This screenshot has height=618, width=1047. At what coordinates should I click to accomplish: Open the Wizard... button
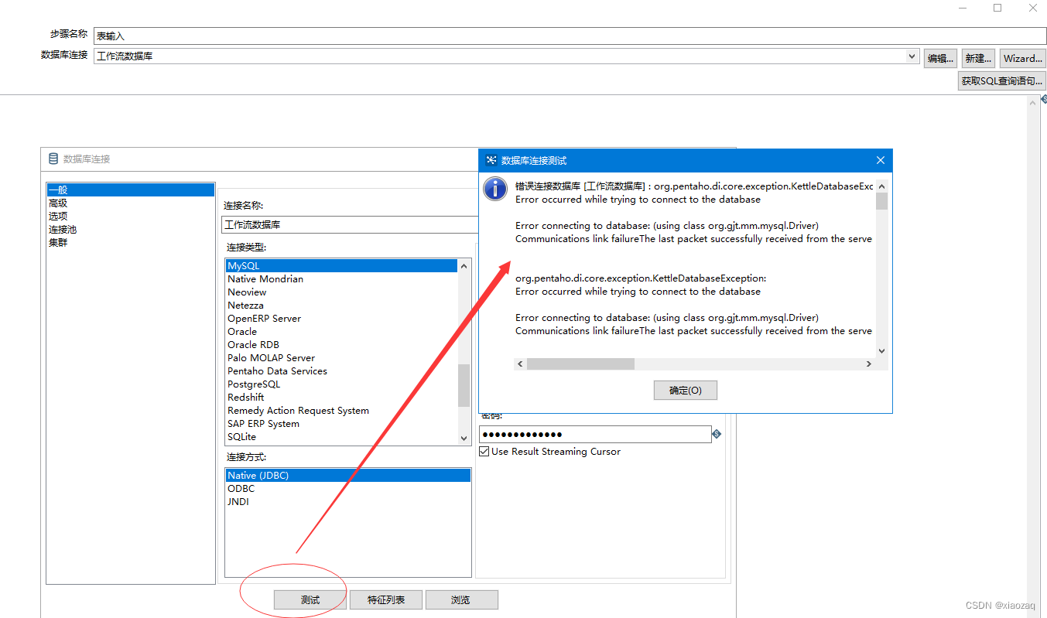[1022, 58]
